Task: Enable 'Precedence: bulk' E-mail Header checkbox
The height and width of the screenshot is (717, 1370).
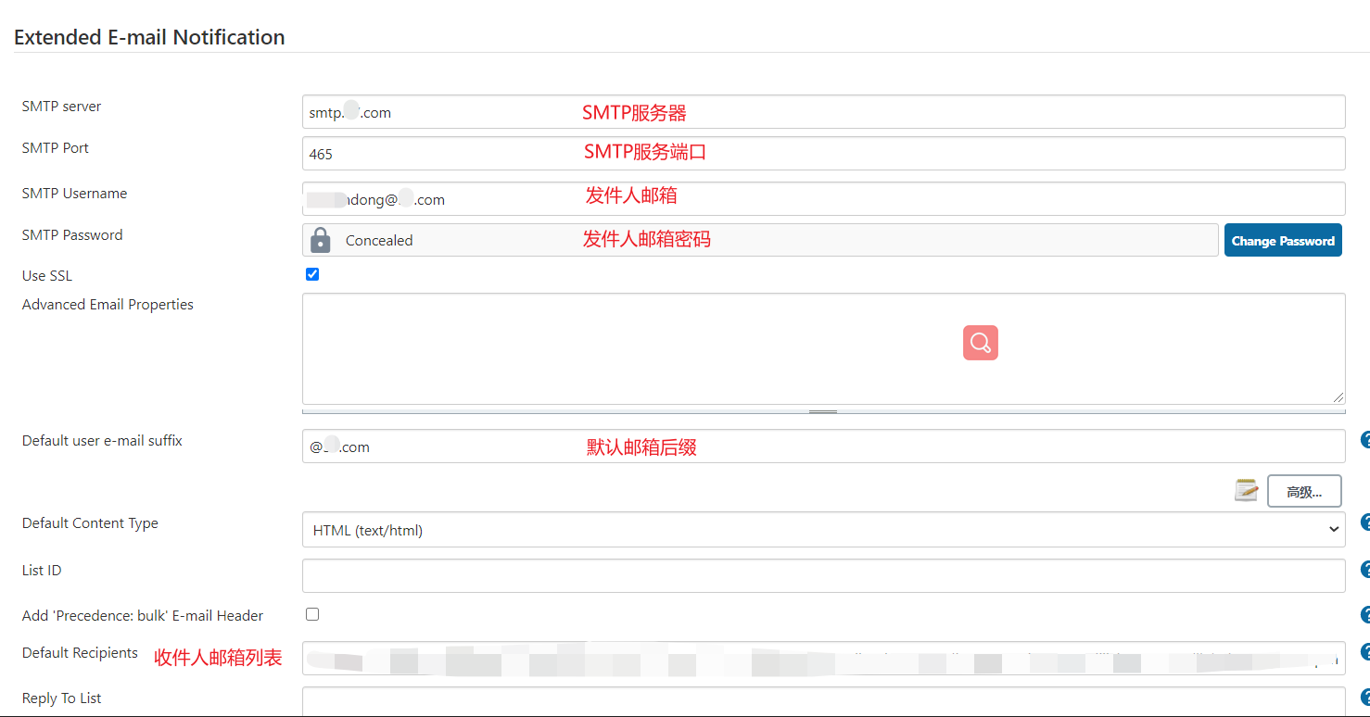Action: (x=312, y=614)
